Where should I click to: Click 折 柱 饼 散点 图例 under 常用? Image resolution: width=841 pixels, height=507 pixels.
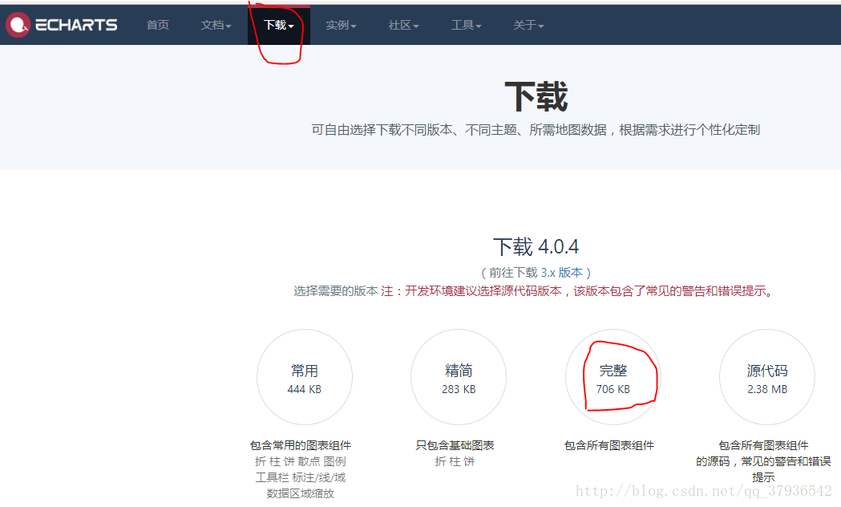(x=301, y=461)
